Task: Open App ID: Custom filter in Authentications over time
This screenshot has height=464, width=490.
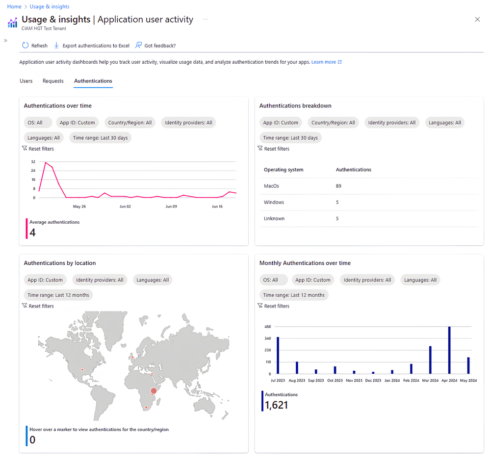Action: (x=77, y=123)
